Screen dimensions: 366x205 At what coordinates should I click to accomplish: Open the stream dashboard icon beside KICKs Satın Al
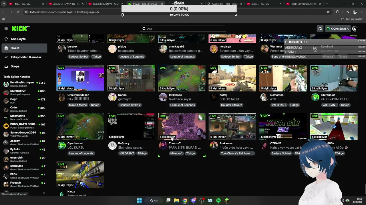coord(320,29)
